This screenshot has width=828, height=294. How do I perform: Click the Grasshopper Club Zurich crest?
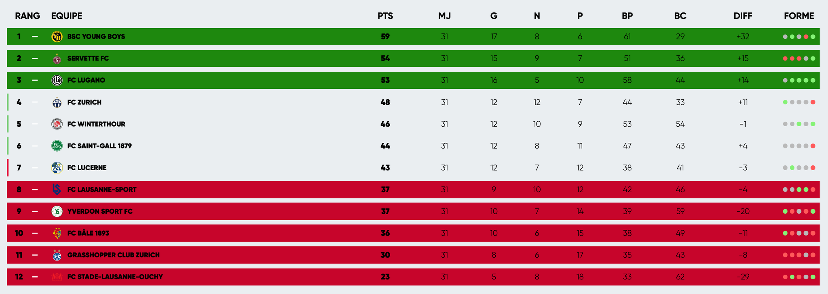(x=57, y=255)
